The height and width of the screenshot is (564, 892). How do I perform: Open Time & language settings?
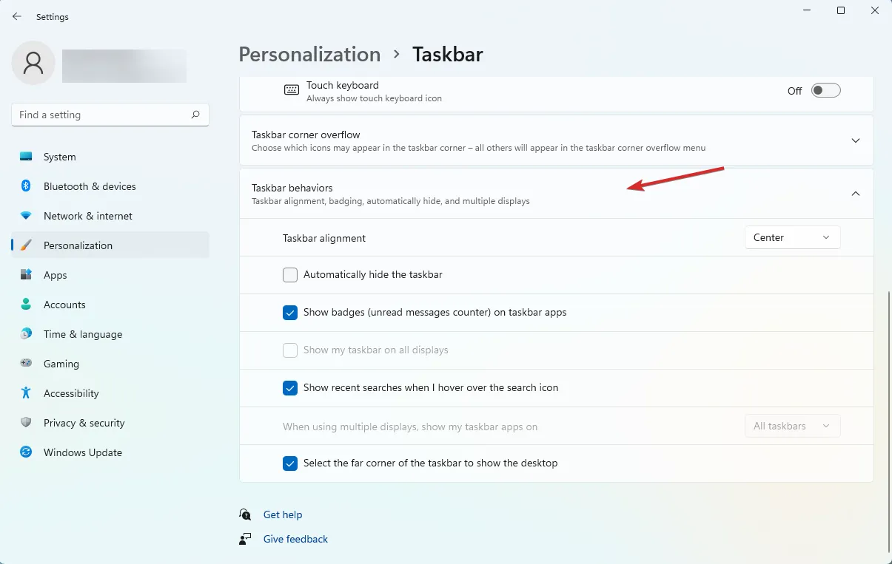click(x=82, y=334)
